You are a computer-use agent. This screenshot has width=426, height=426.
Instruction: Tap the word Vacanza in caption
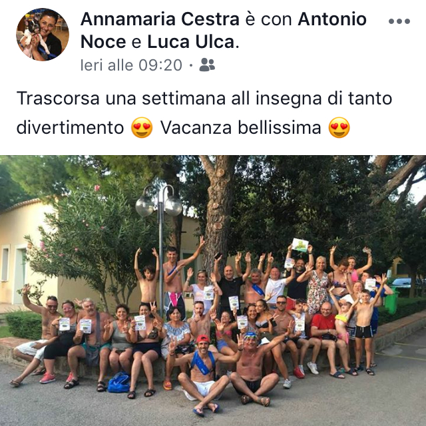[x=196, y=127]
